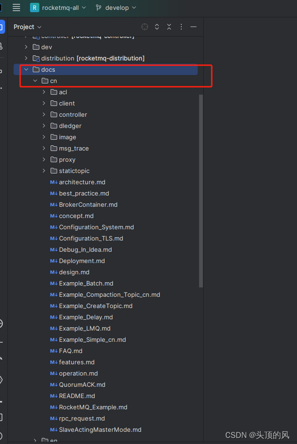This screenshot has height=444, width=297.
Task: Expand the msg_trace folder
Action: pyautogui.click(x=44, y=148)
